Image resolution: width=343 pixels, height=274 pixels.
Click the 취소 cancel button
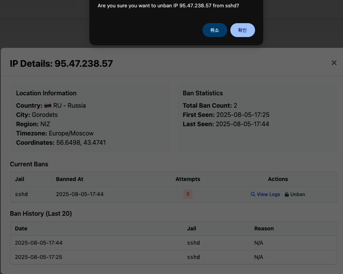[x=215, y=30]
